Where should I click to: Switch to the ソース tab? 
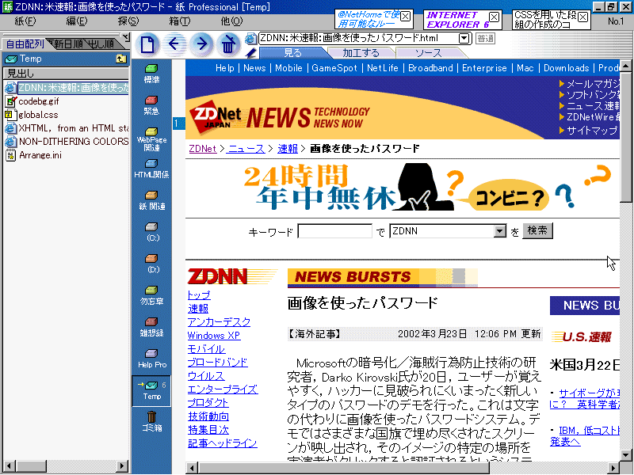pos(429,53)
